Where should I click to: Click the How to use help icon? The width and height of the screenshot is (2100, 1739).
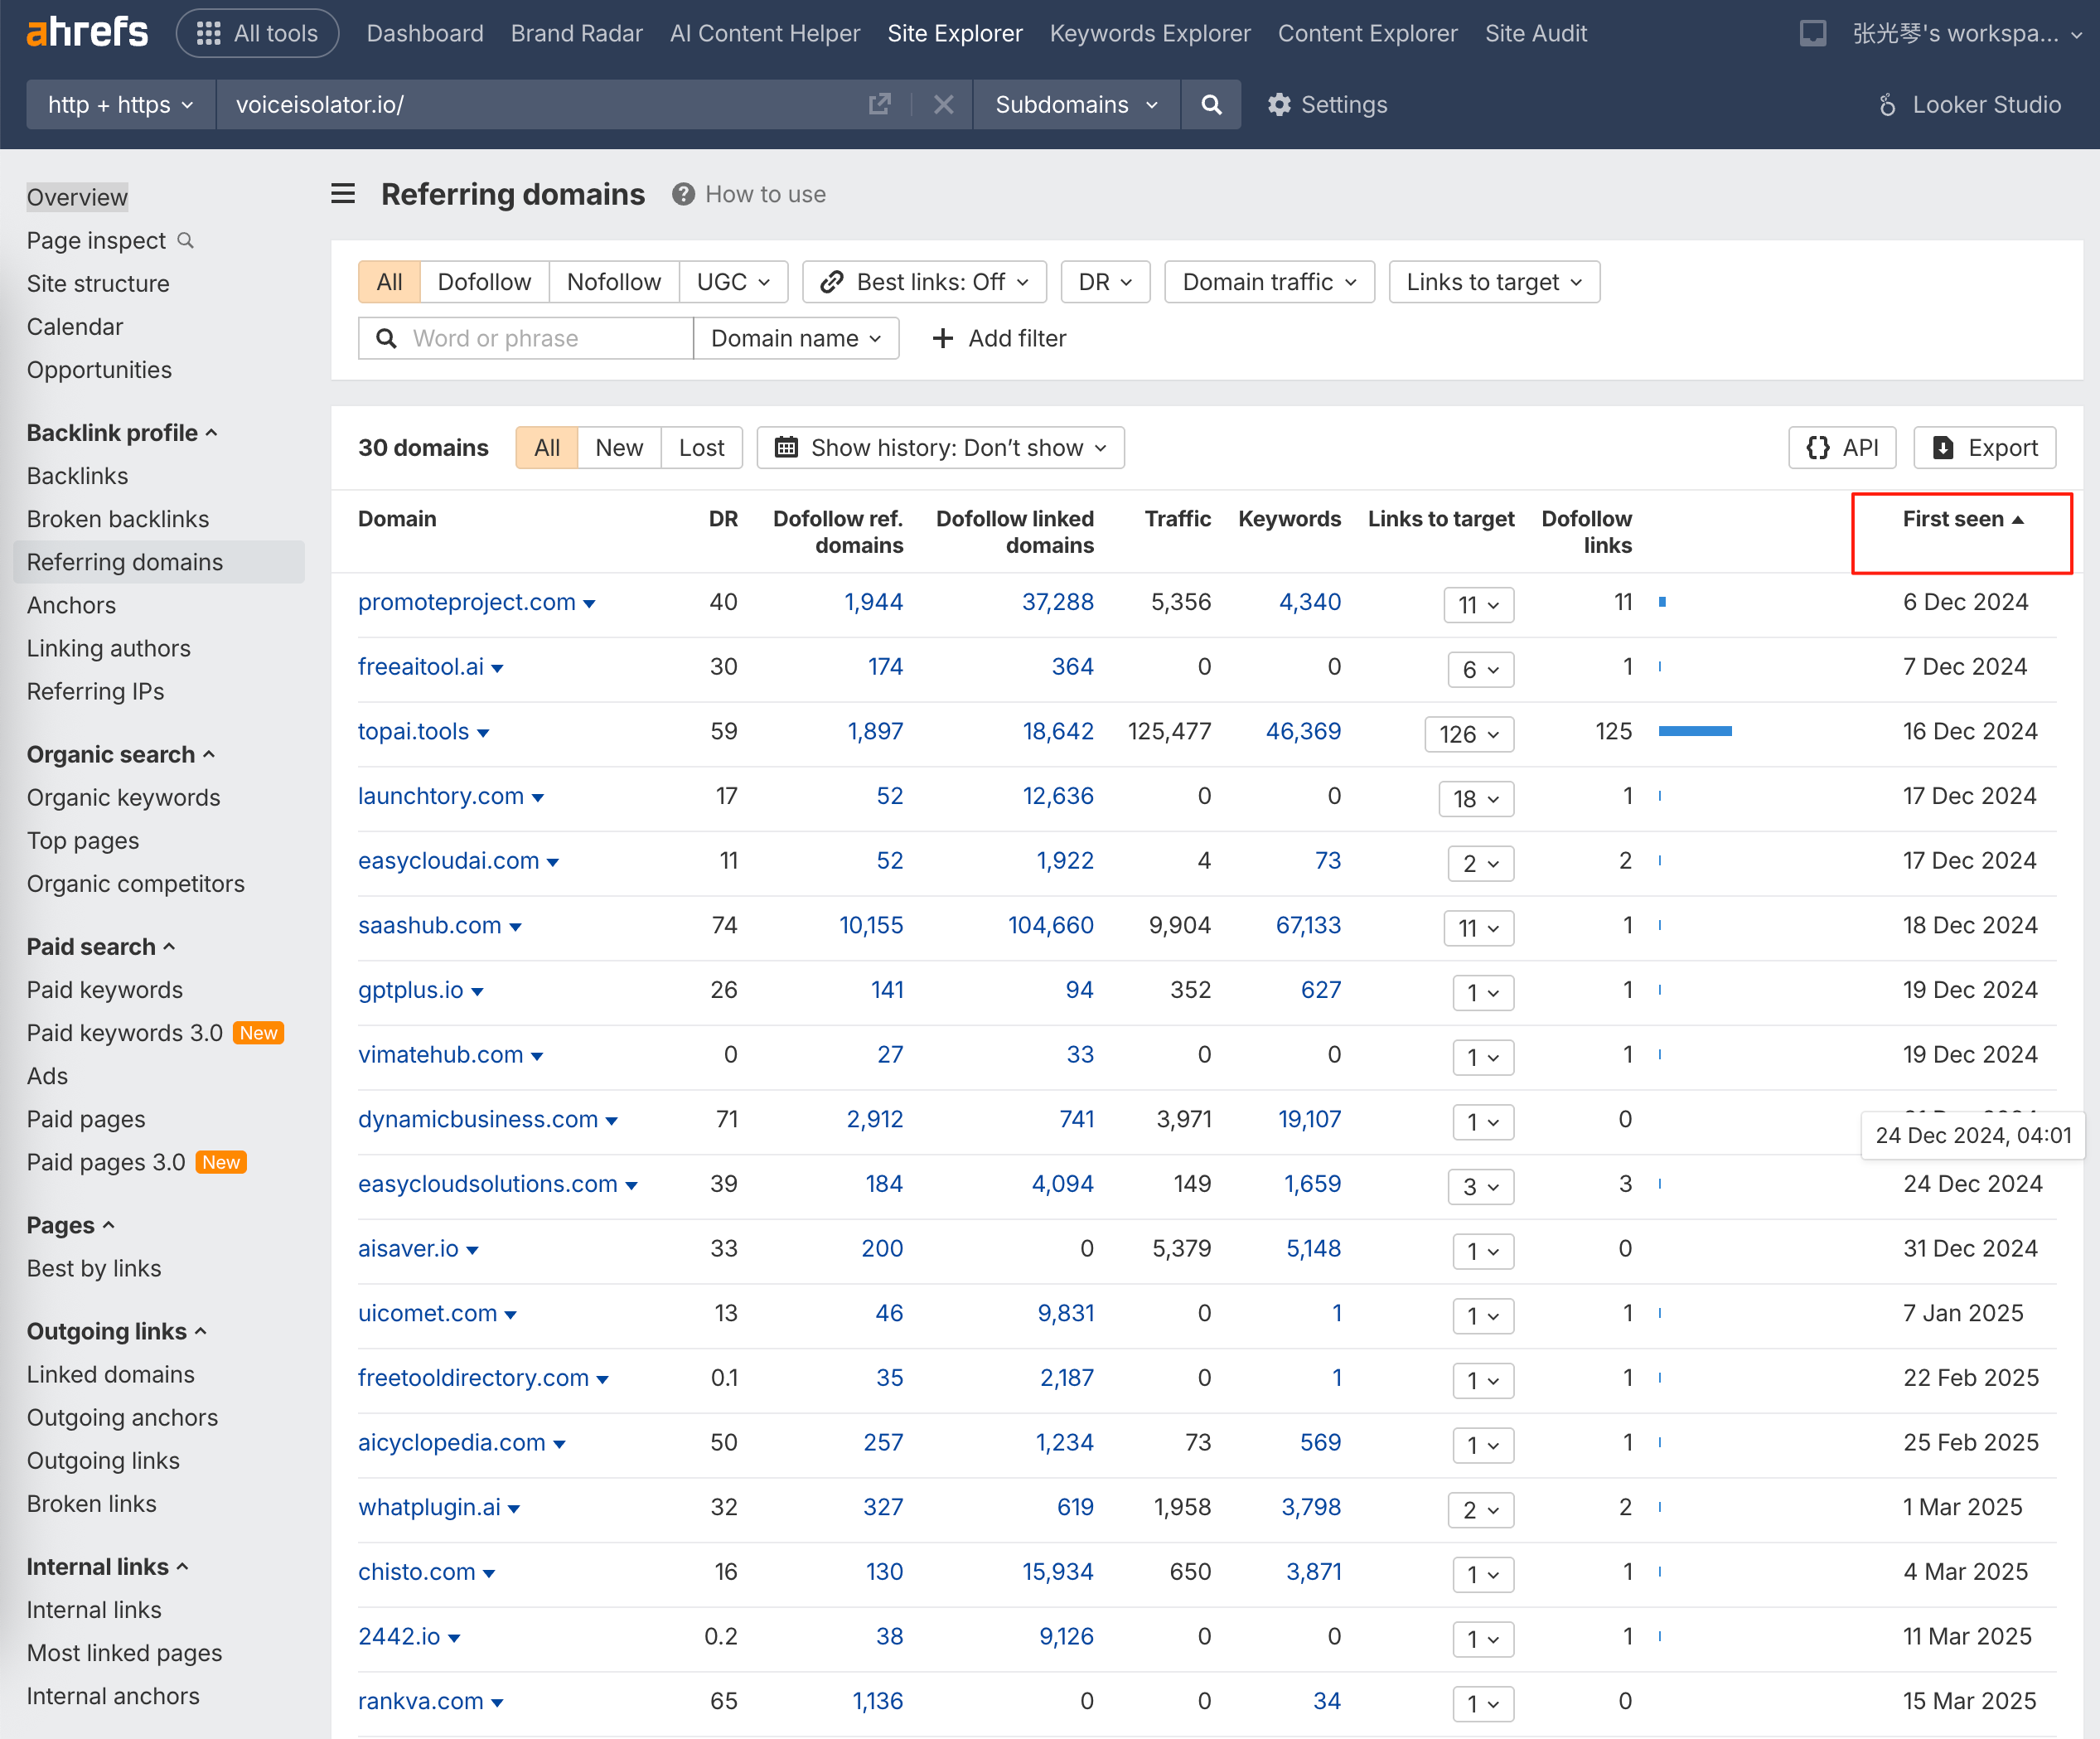pyautogui.click(x=683, y=194)
